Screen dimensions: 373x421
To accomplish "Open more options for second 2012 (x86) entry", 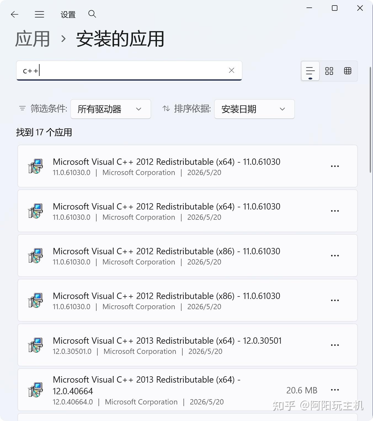I will coord(335,300).
